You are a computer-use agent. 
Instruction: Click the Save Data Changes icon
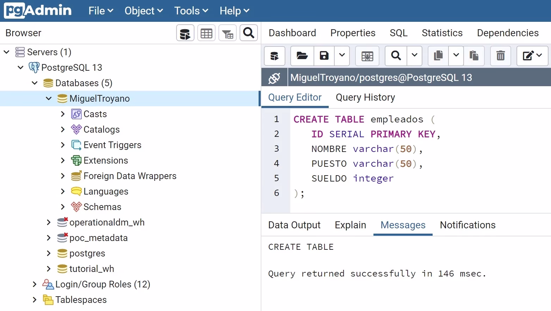[x=367, y=56]
